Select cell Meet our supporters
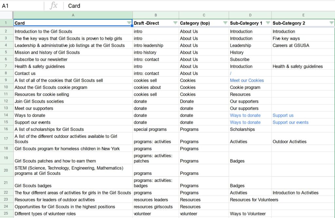The image size is (335, 218). pyautogui.click(x=73, y=109)
